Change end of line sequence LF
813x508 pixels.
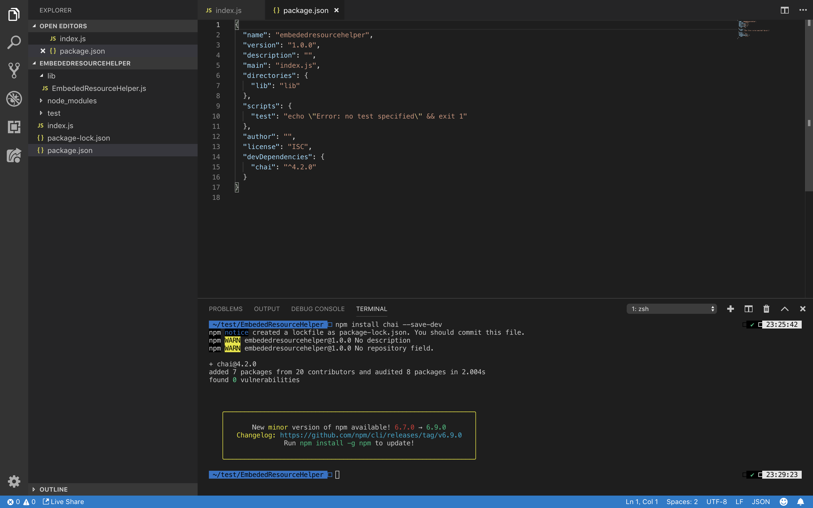739,502
